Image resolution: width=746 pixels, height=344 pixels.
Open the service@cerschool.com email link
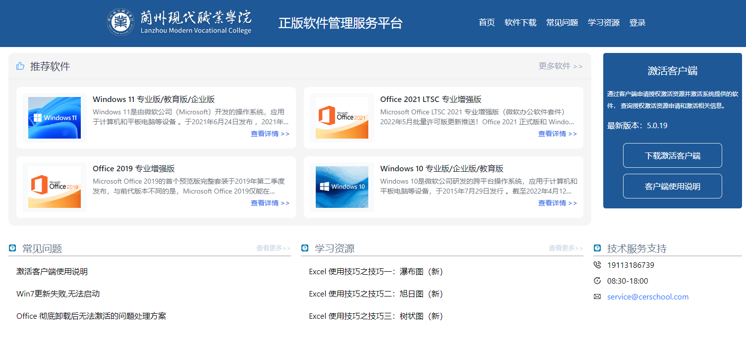point(648,297)
